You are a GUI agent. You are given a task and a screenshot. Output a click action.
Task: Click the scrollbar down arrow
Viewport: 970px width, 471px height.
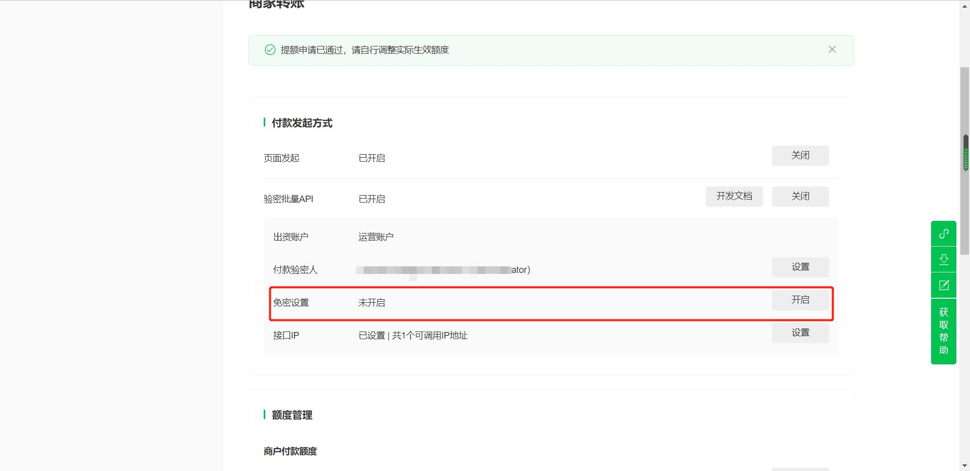point(965,466)
